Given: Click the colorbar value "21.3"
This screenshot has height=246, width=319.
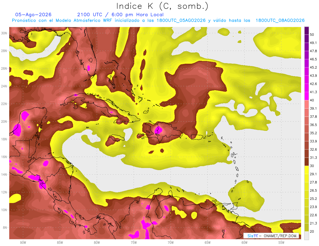Looking at the screenshot, I should (x=314, y=223).
